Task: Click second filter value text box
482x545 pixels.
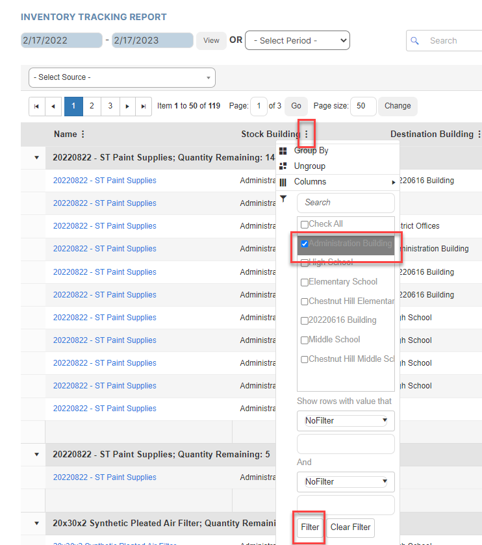Action: [x=346, y=505]
